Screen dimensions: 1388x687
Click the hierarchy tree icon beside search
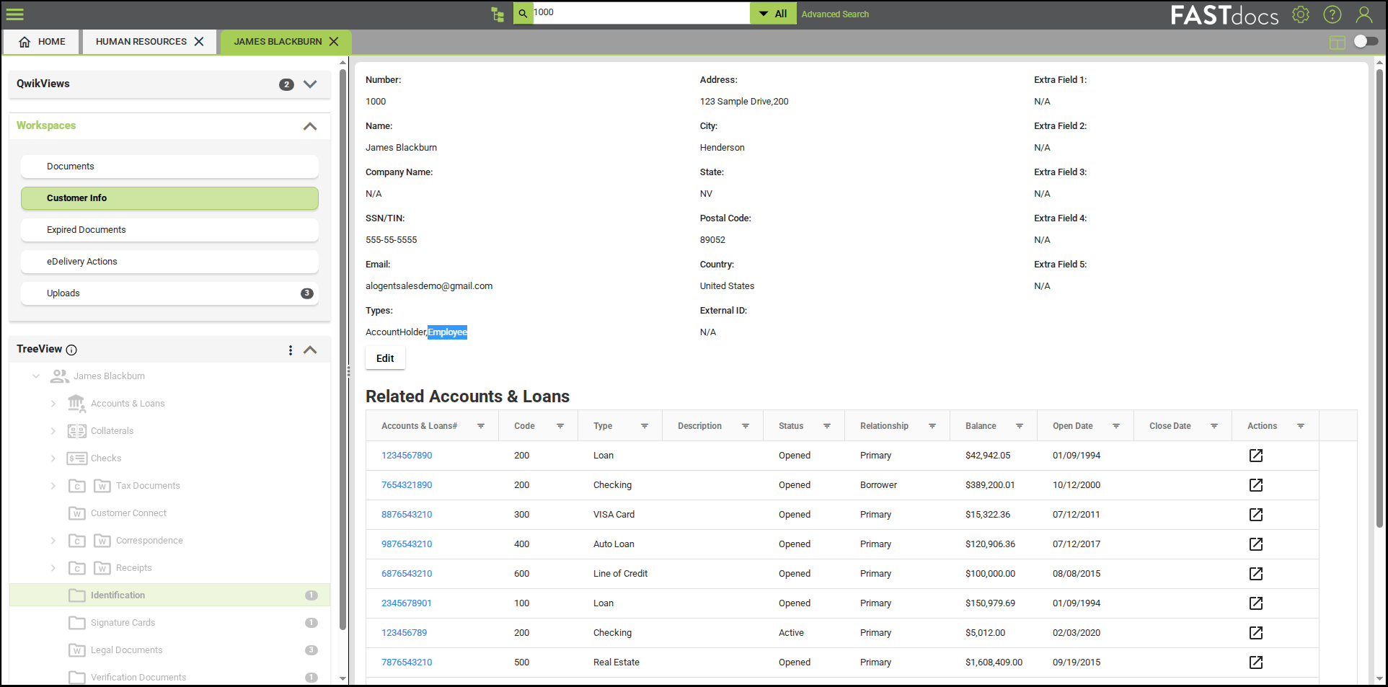pos(498,14)
